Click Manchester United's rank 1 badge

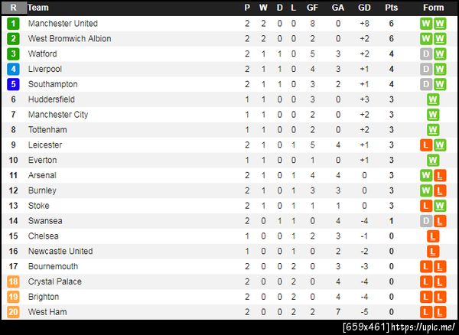point(13,24)
